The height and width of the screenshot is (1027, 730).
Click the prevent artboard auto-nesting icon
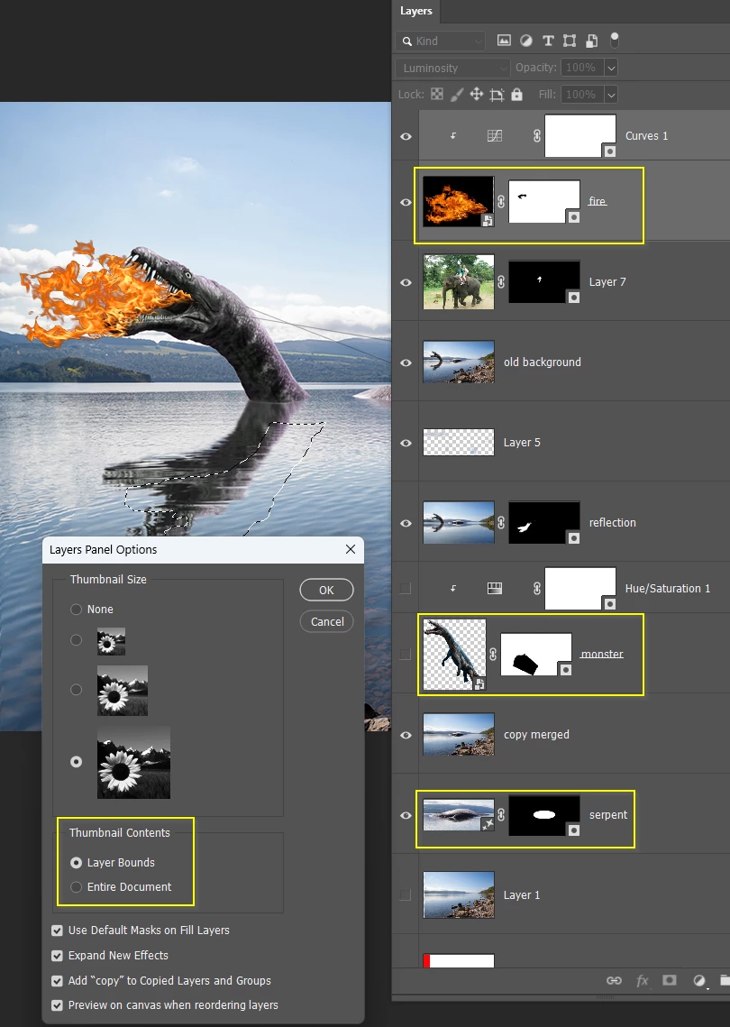pyautogui.click(x=497, y=95)
